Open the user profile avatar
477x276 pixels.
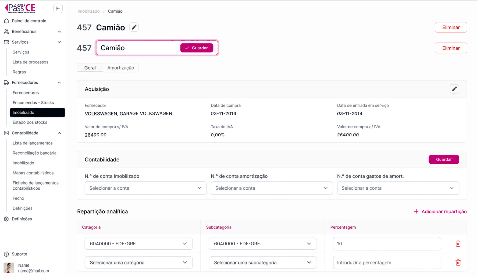point(9,268)
